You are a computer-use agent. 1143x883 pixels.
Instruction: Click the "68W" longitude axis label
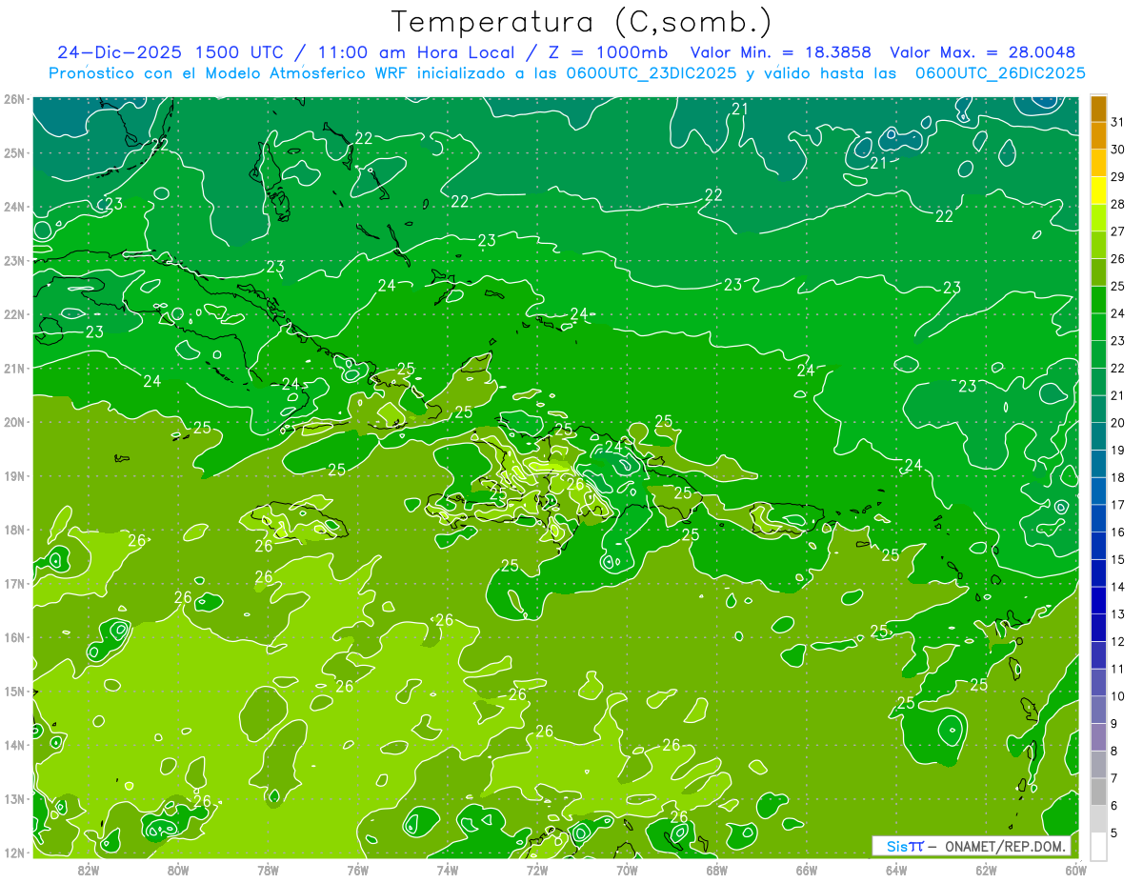click(716, 870)
